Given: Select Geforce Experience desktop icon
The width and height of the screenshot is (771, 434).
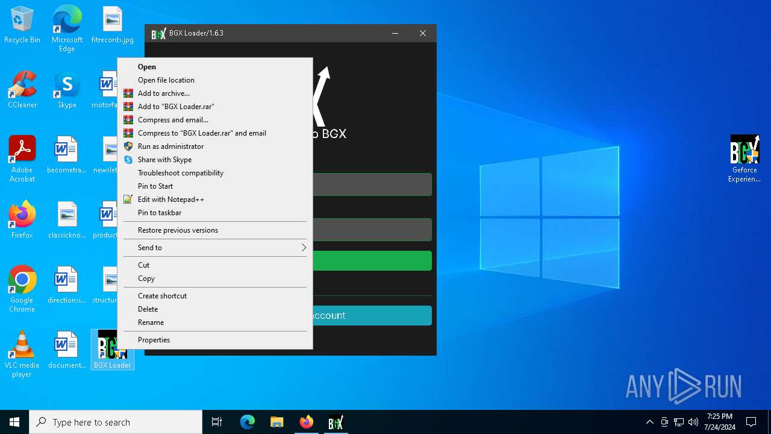Looking at the screenshot, I should click(x=744, y=159).
